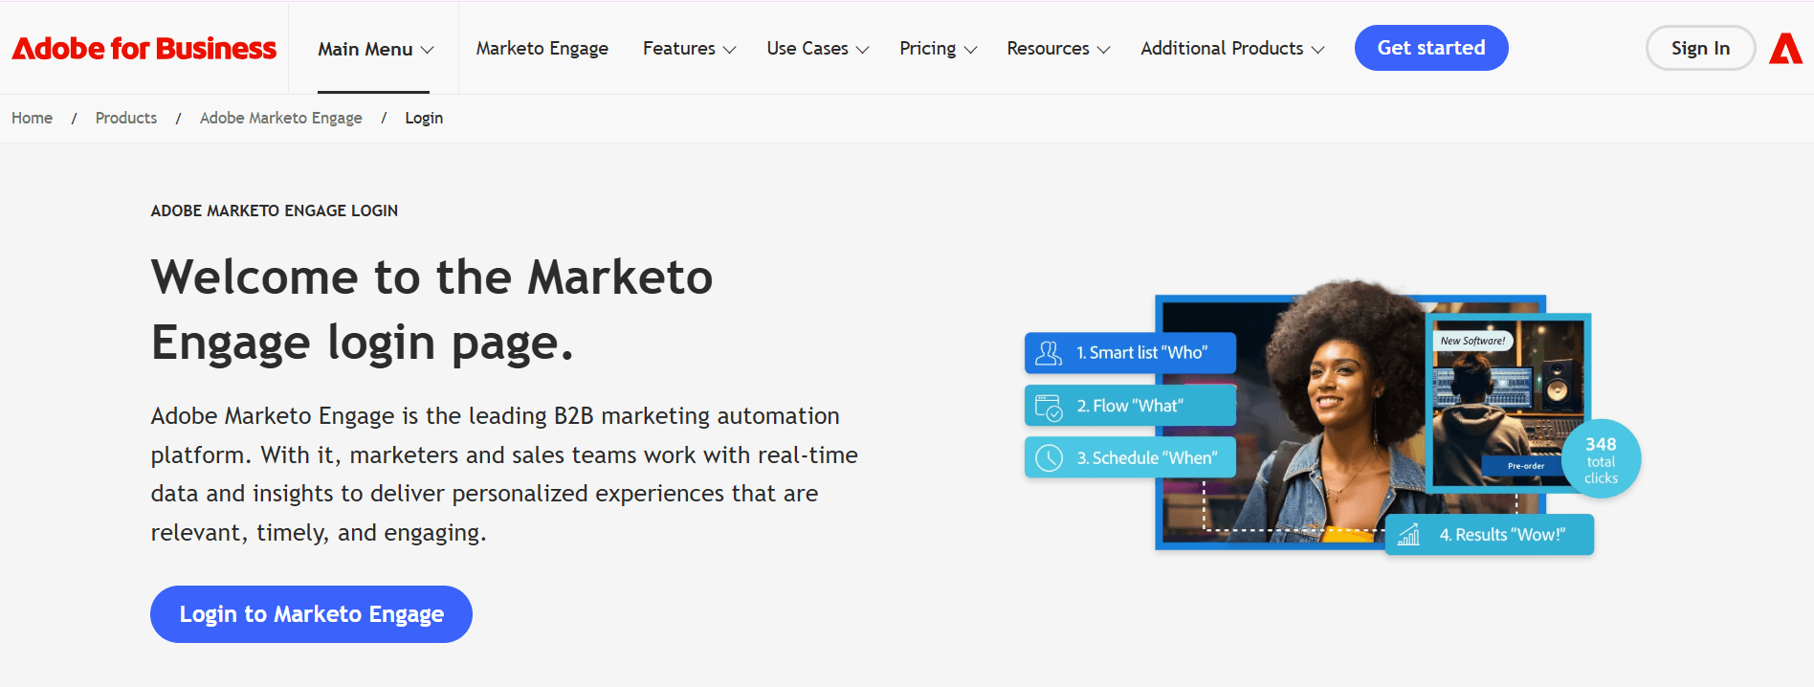The image size is (1814, 687).
Task: Expand the Features menu
Action: [x=689, y=48]
